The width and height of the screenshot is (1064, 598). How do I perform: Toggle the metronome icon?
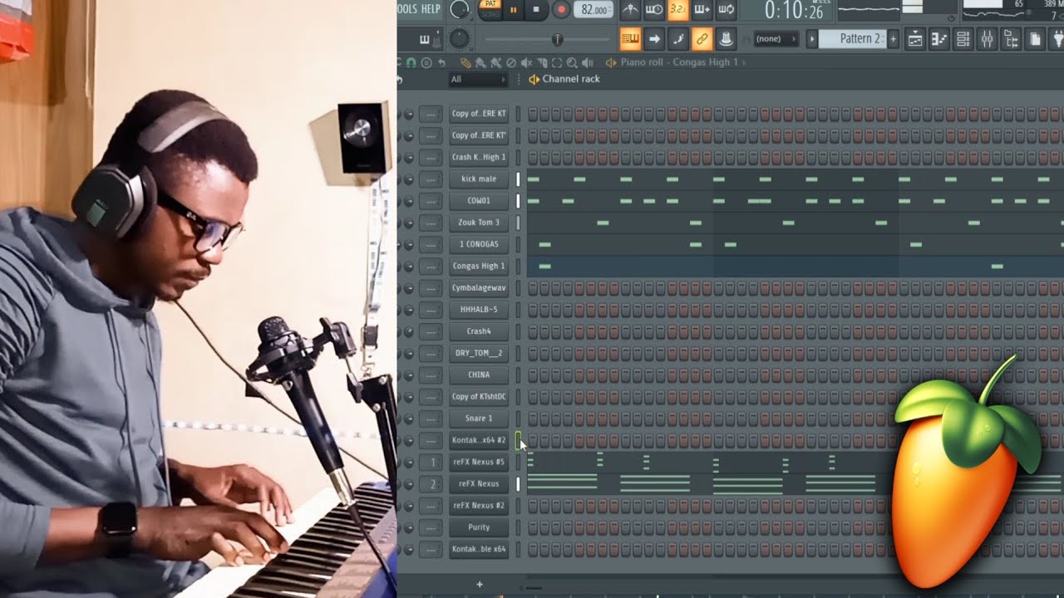[631, 10]
